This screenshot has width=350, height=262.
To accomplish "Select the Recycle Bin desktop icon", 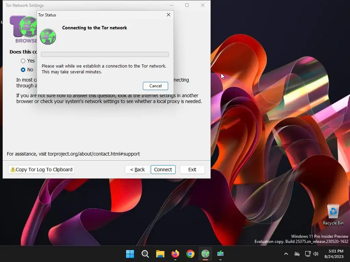I will coord(333,215).
